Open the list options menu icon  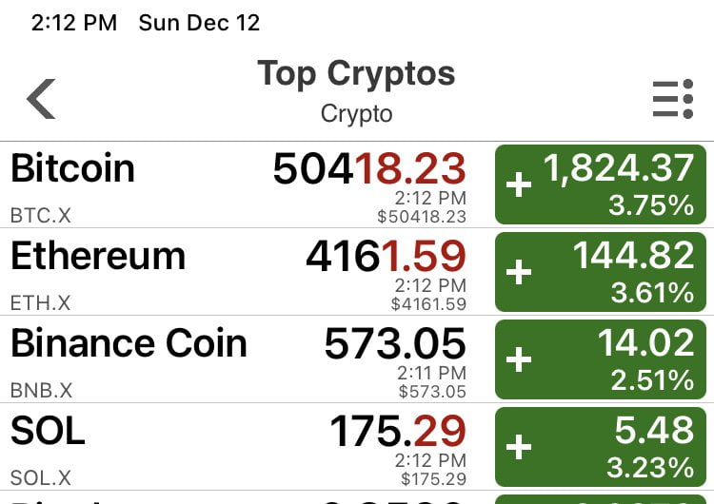click(x=672, y=99)
